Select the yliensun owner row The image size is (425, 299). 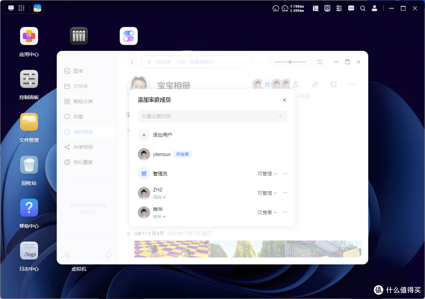(x=212, y=154)
